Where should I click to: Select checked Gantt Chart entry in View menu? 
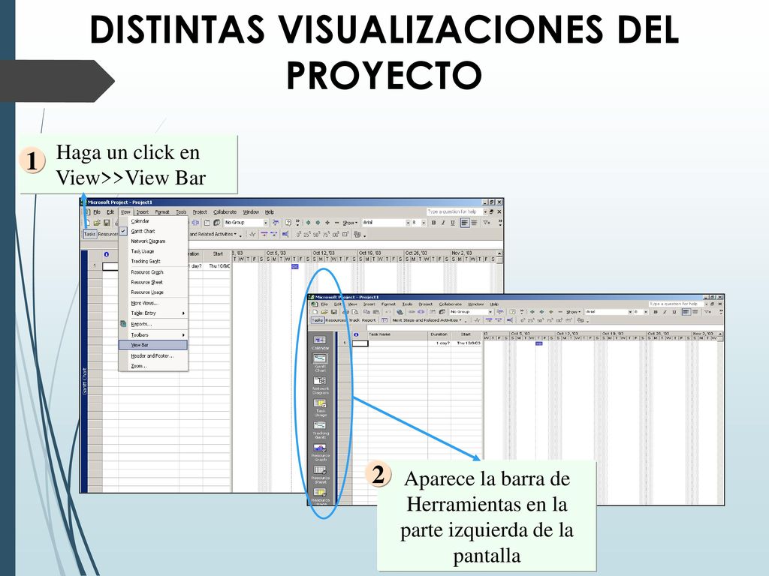point(153,231)
